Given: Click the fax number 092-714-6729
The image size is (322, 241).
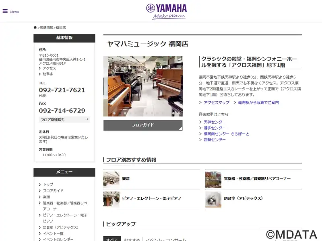Looking at the screenshot, I should (x=62, y=111).
